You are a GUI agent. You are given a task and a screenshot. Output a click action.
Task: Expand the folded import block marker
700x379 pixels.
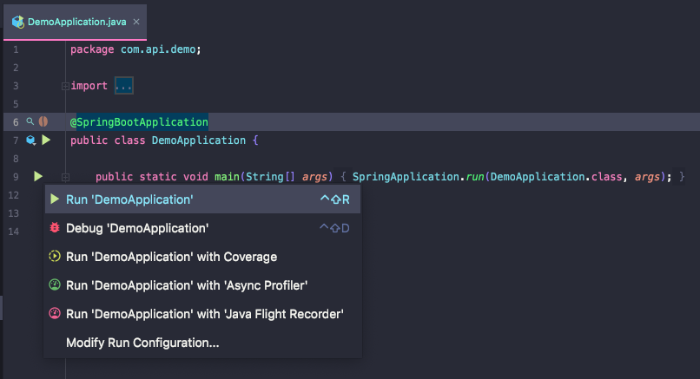[x=65, y=86]
